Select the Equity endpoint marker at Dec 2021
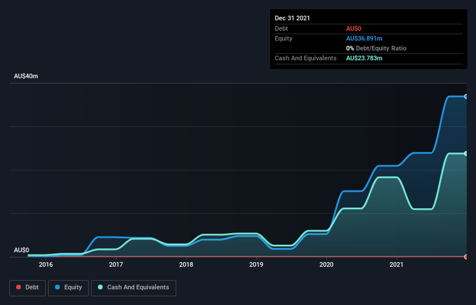The height and width of the screenshot is (305, 476). [466, 96]
